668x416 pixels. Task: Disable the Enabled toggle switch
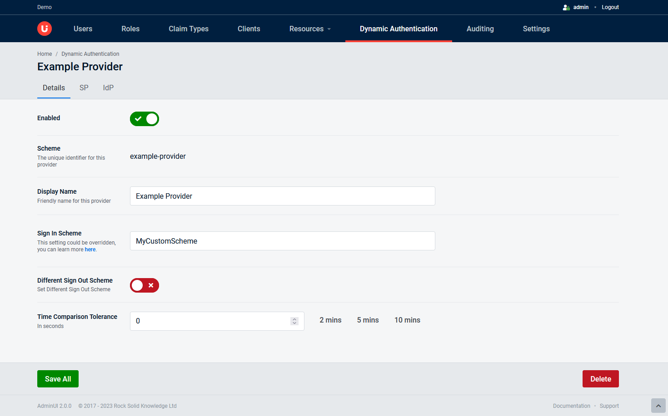[x=144, y=118]
